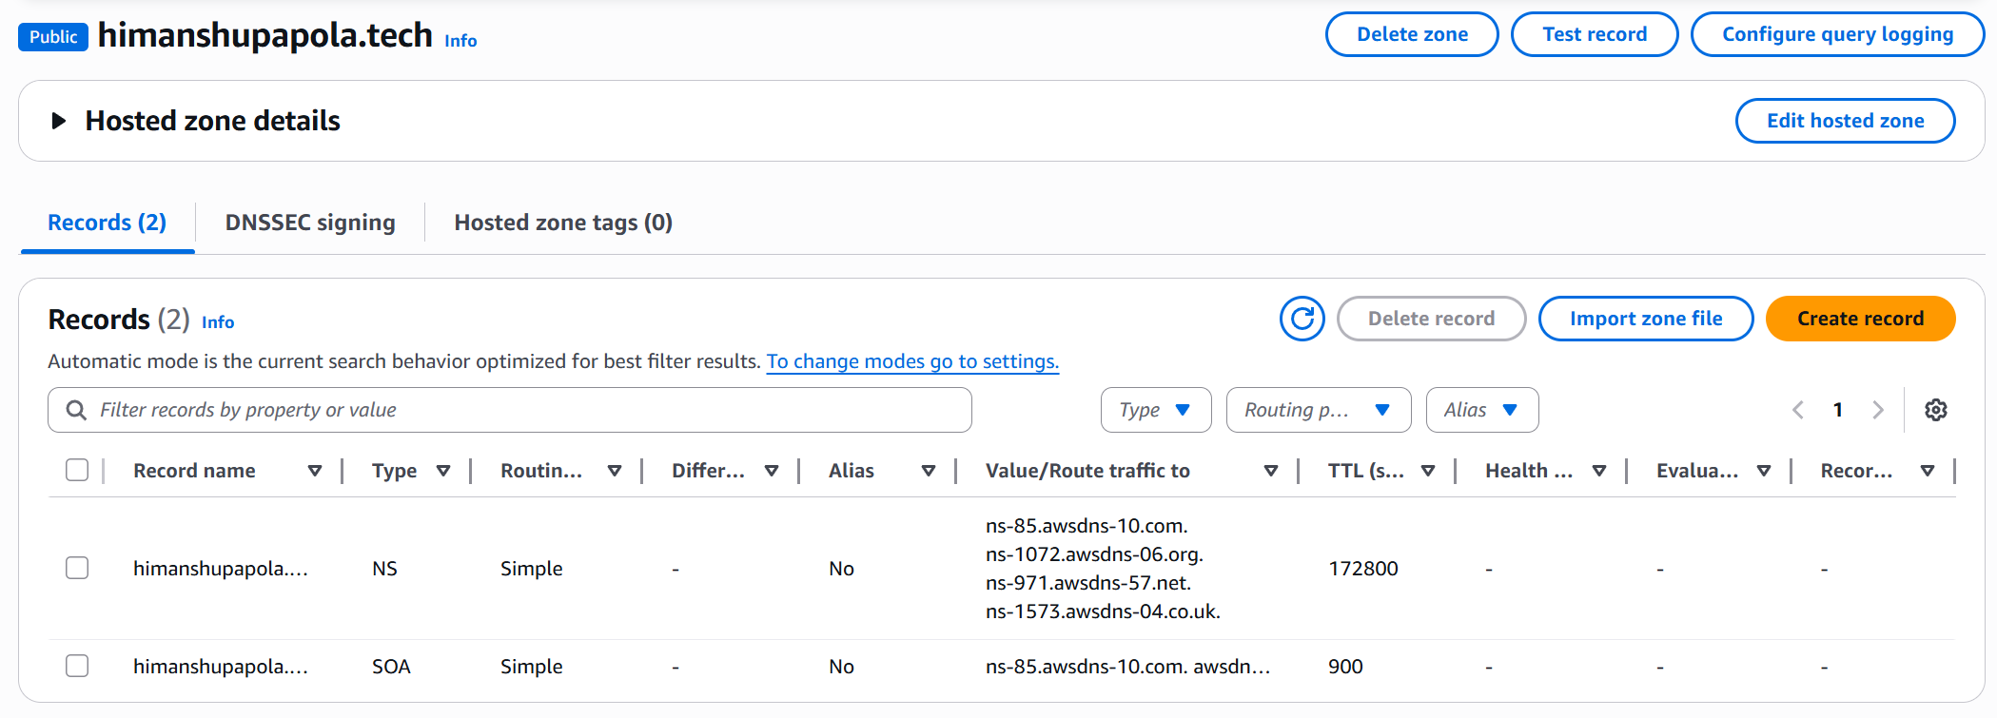
Task: Open the Alias filter dropdown
Action: pyautogui.click(x=1481, y=410)
